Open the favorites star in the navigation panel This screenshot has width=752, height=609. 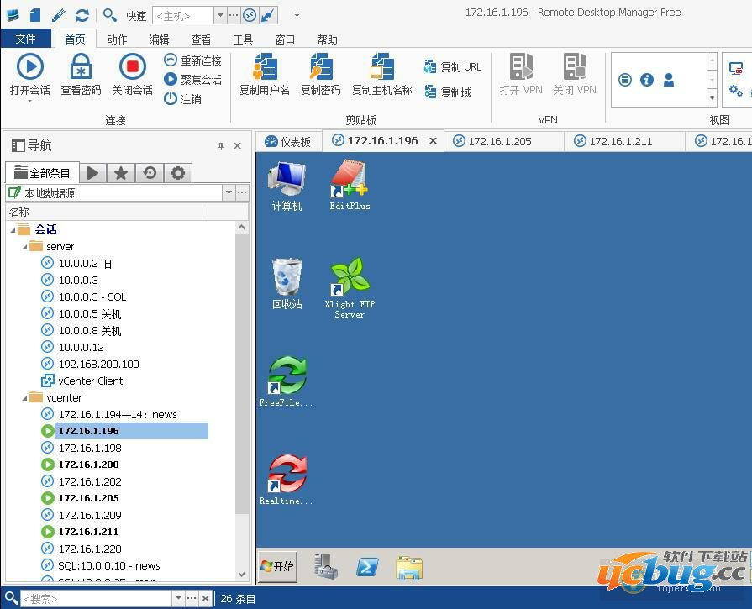pyautogui.click(x=120, y=172)
